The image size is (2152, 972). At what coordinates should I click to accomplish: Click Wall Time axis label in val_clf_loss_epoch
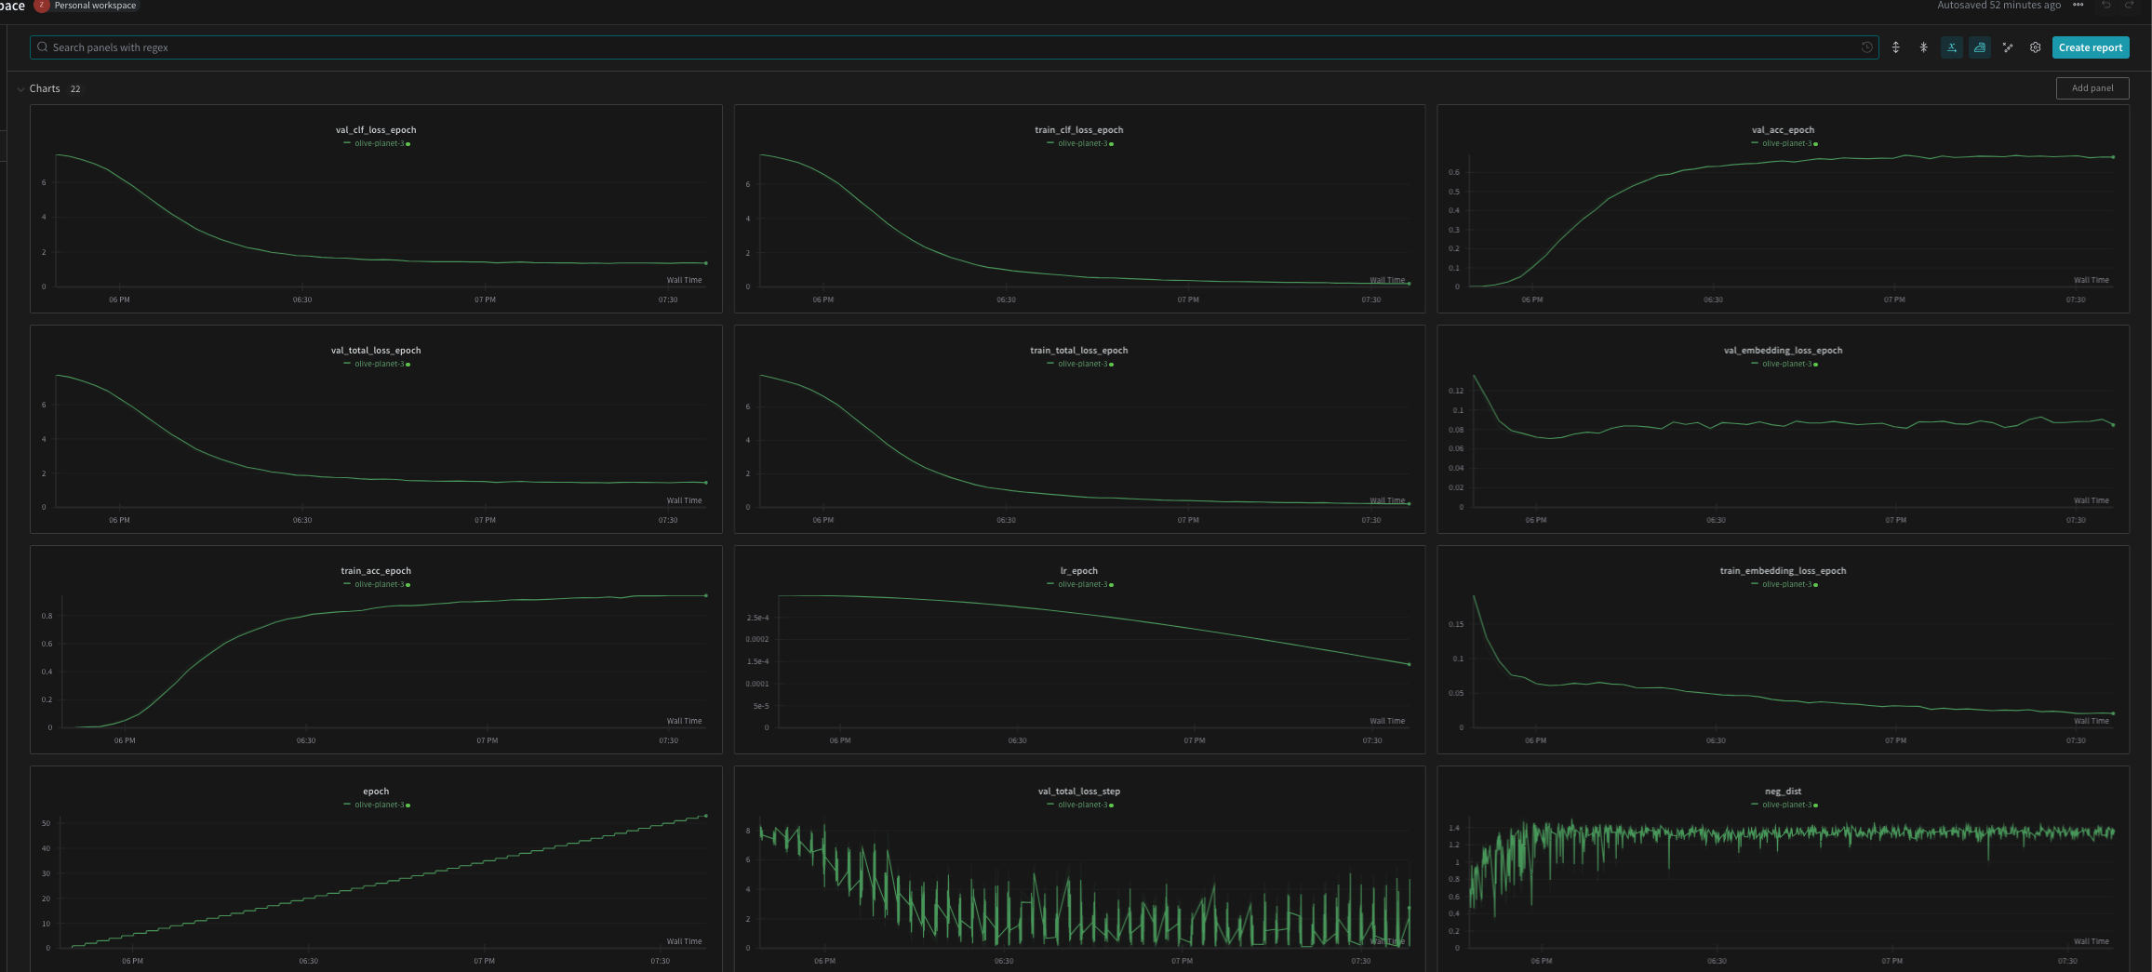tap(684, 280)
